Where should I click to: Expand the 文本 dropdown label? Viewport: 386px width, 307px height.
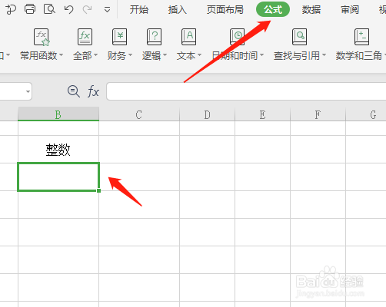coord(189,55)
